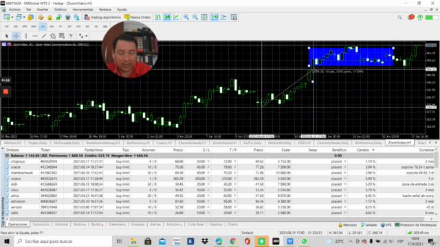Image resolution: width=440 pixels, height=247 pixels.
Task: Switch chart to bar chart mode
Action: coord(158,17)
